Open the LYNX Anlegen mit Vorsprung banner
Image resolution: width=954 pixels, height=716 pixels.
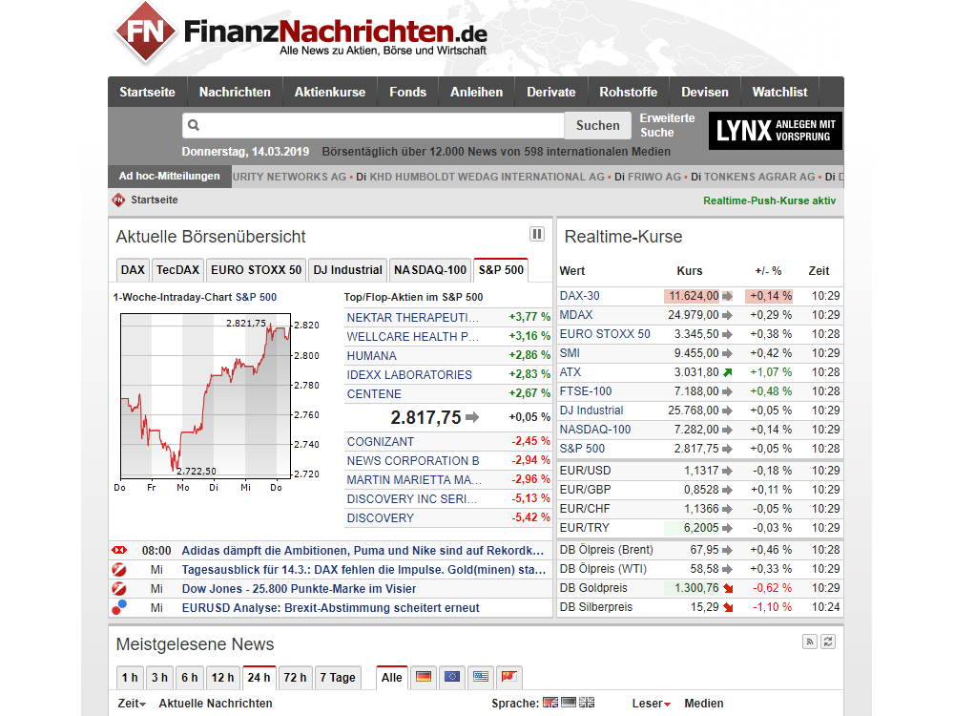775,130
